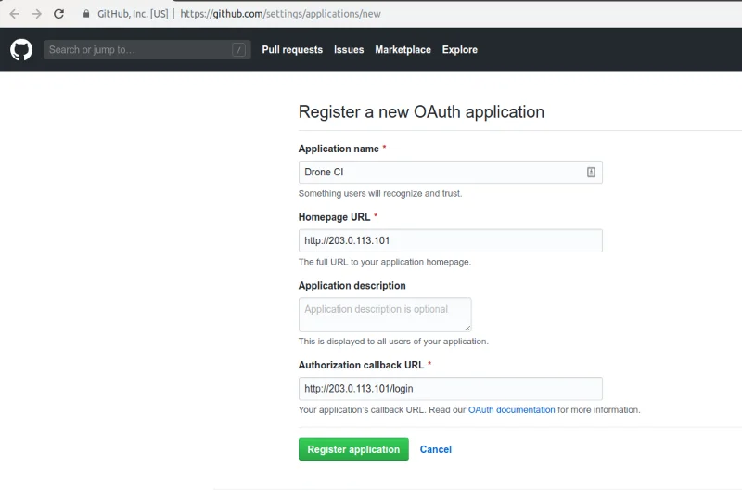Open Issues in navigation bar
This screenshot has height=491, width=742.
pyautogui.click(x=349, y=50)
